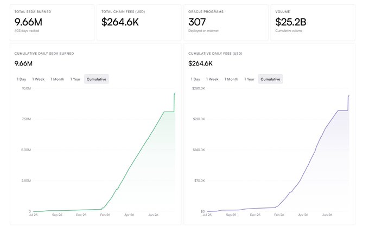Click the 9.66M figure above the green chart
This screenshot has height=227, width=369.
point(23,63)
